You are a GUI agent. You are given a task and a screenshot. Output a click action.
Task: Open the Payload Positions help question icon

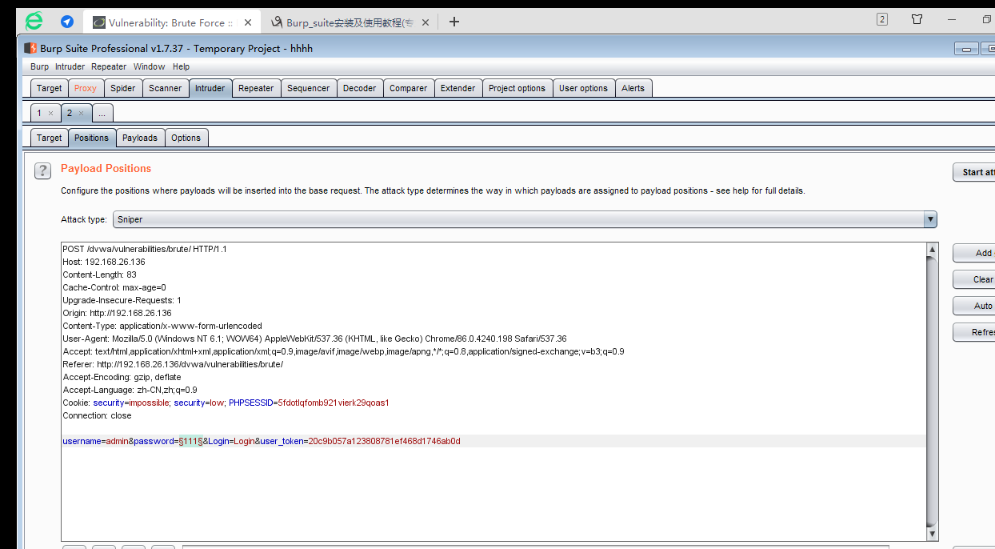click(42, 170)
